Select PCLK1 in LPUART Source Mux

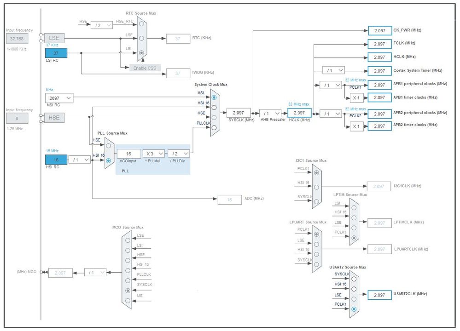(316, 234)
